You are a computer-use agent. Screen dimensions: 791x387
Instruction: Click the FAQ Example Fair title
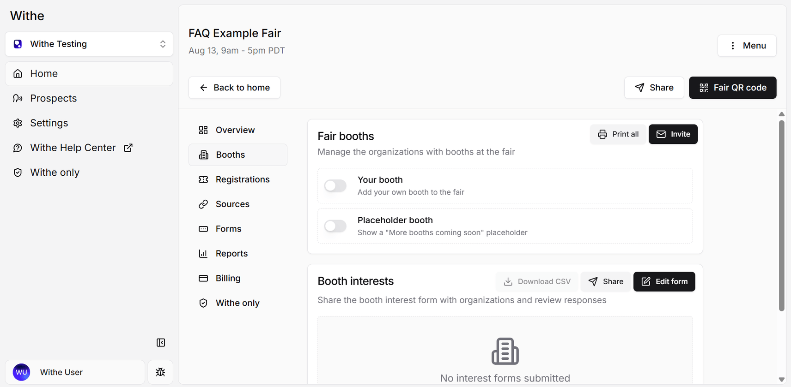(235, 33)
